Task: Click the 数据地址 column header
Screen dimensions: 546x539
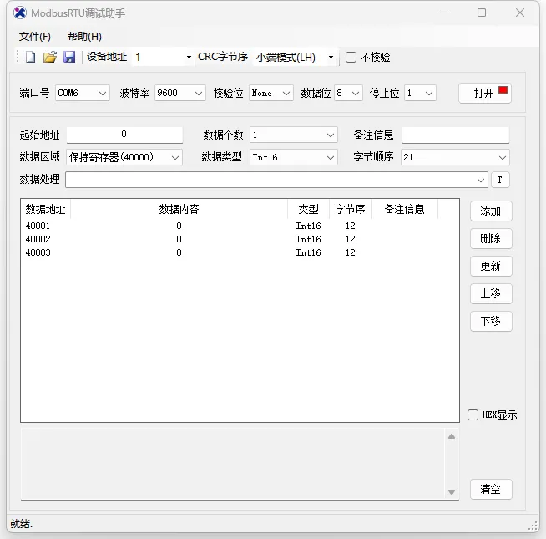Action: click(x=46, y=209)
